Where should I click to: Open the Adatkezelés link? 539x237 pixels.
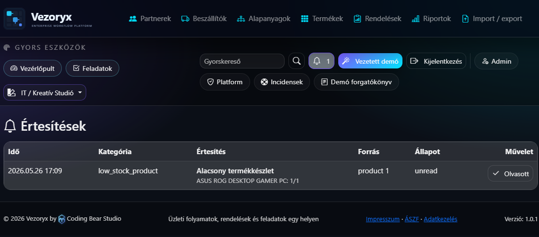(440, 219)
